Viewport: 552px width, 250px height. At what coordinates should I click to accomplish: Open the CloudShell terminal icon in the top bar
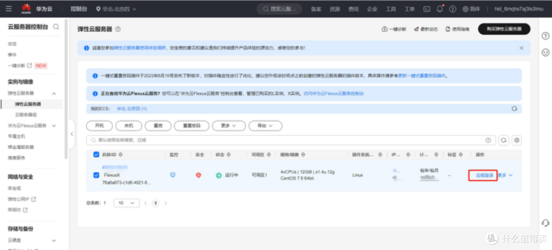click(427, 9)
